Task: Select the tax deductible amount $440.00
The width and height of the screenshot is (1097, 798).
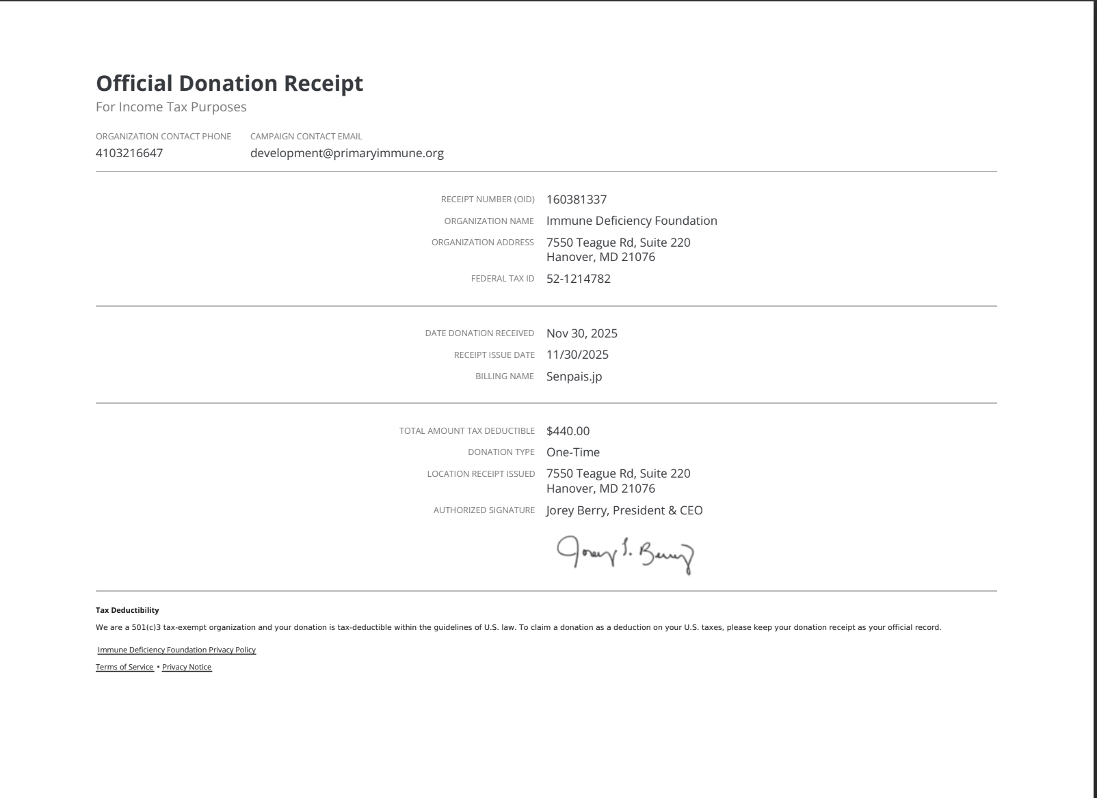Action: pos(568,431)
